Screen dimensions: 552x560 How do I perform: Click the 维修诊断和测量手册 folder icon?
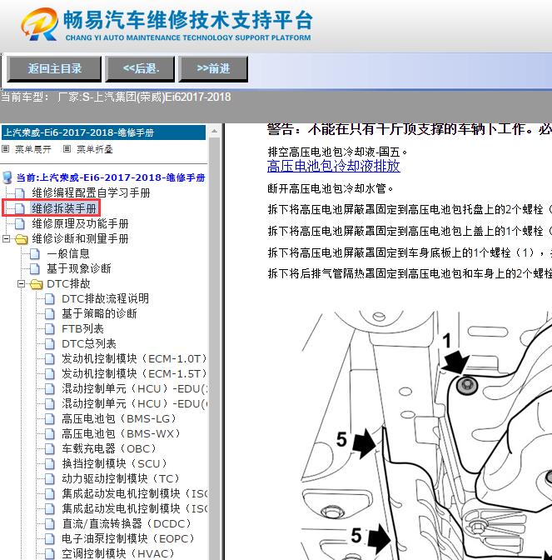click(22, 239)
